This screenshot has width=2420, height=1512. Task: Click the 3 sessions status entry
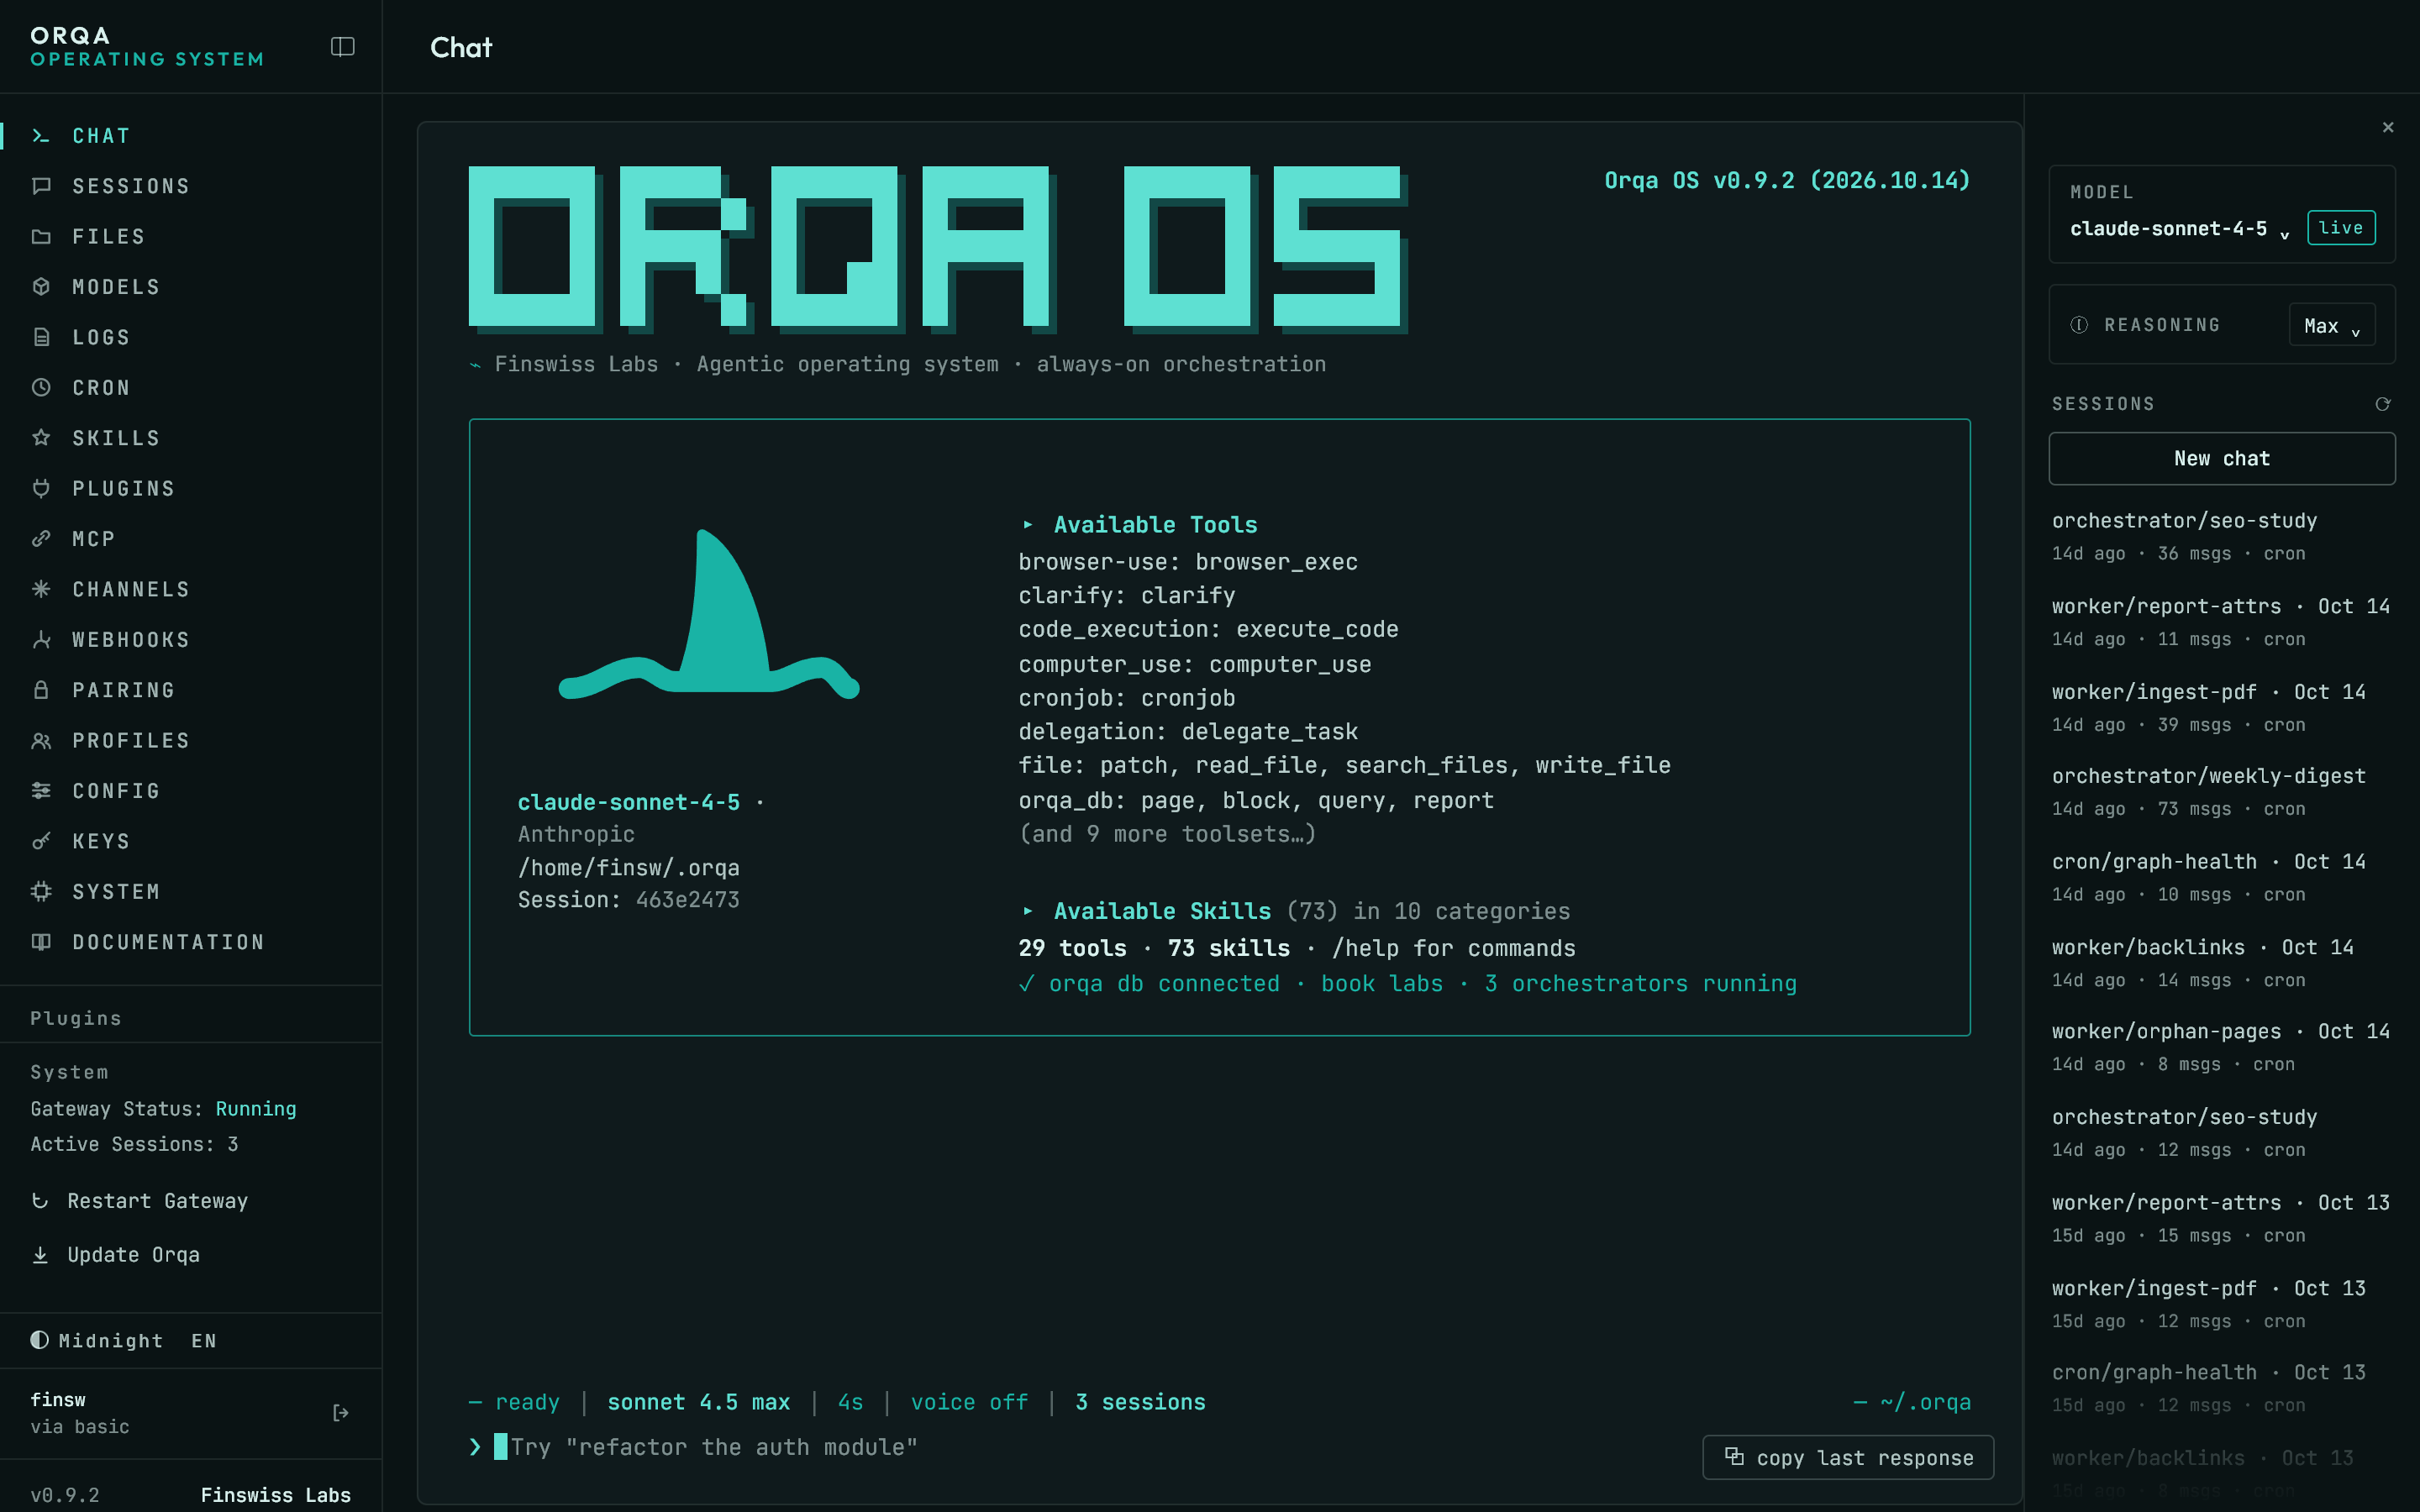pyautogui.click(x=1140, y=1402)
